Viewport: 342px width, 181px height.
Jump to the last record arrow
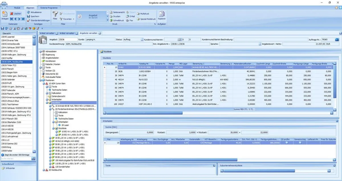[23, 19]
